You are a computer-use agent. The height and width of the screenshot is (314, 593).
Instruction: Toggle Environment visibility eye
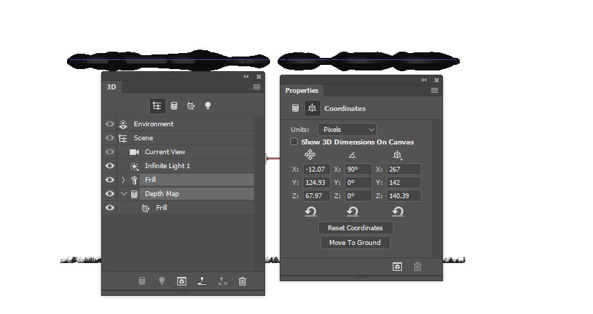coord(110,124)
